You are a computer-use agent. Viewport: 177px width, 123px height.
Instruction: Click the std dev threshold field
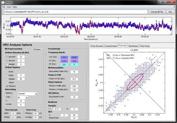pos(21,61)
